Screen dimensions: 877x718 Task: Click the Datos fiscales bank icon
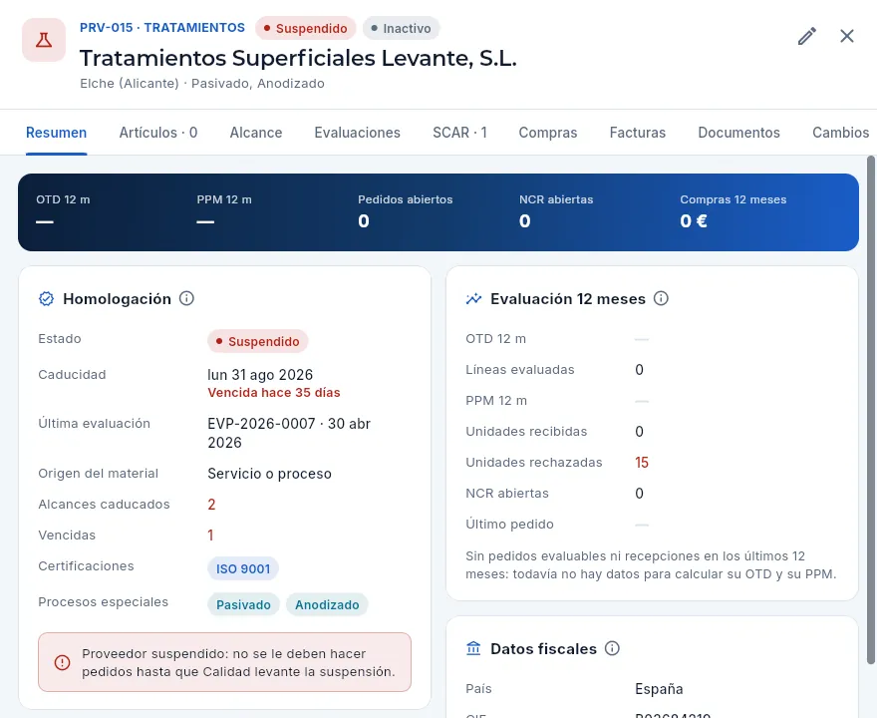tap(473, 648)
